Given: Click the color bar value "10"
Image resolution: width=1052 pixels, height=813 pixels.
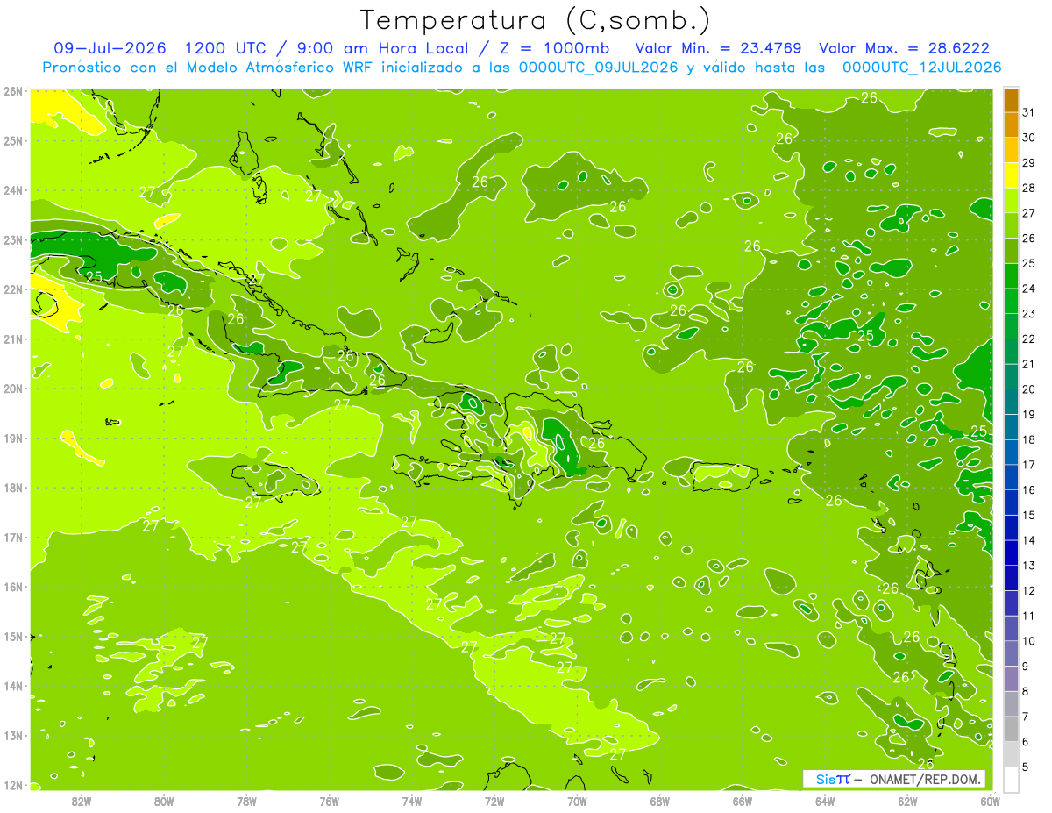Looking at the screenshot, I should click(1029, 641).
